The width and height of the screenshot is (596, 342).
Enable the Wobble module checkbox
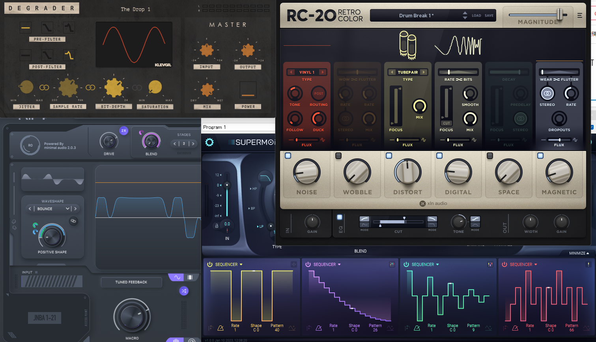[338, 156]
